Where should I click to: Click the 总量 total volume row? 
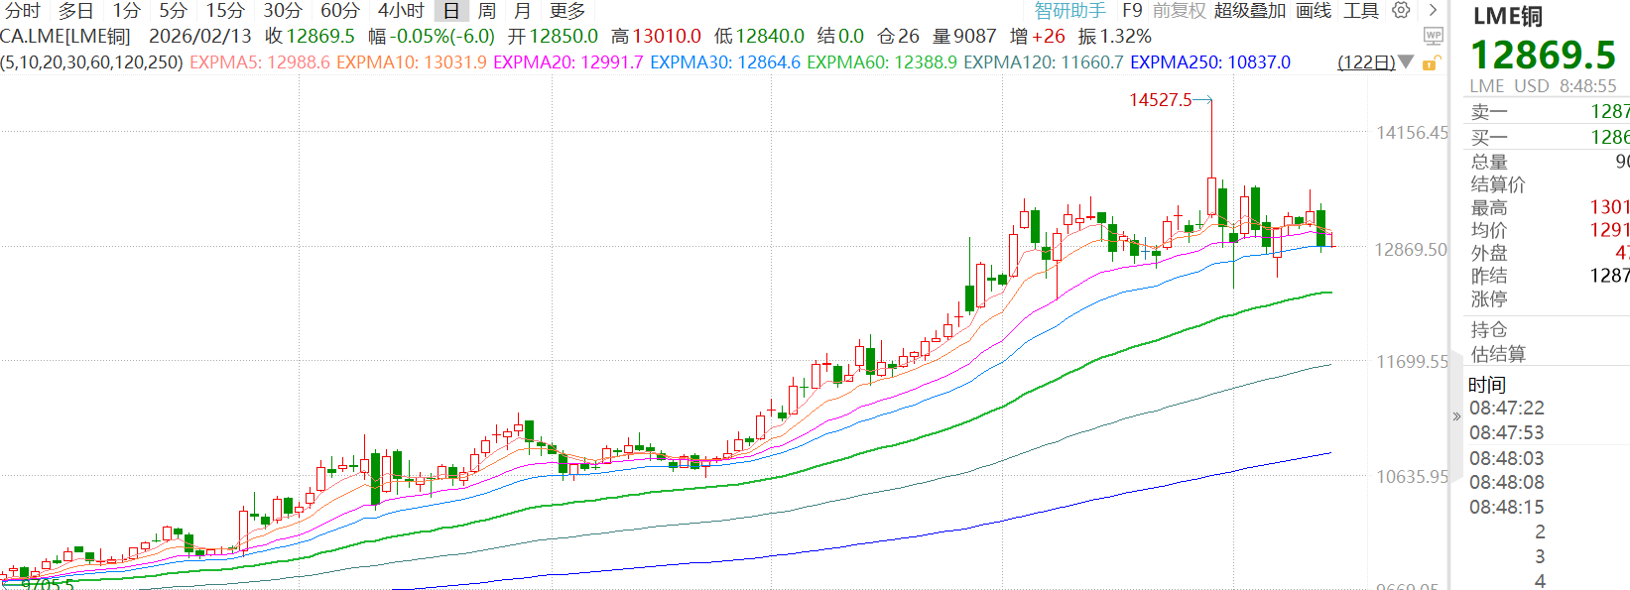tap(1549, 162)
